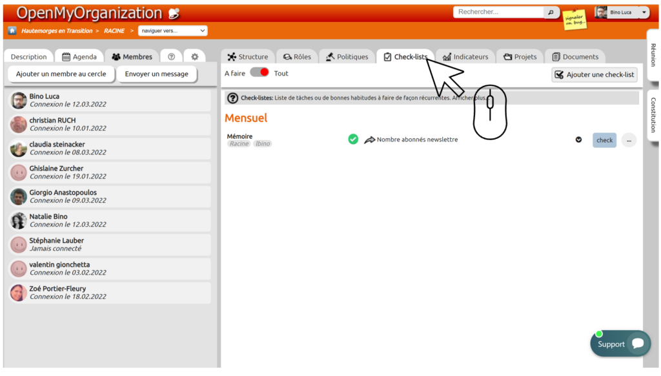Click Natalie Bino's avatar
Viewport: 661px width, 376px height.
tap(19, 221)
